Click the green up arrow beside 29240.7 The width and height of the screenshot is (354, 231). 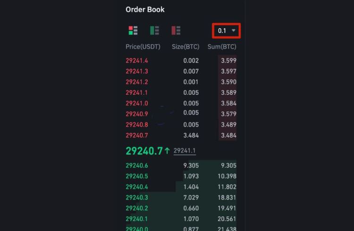[x=167, y=151]
